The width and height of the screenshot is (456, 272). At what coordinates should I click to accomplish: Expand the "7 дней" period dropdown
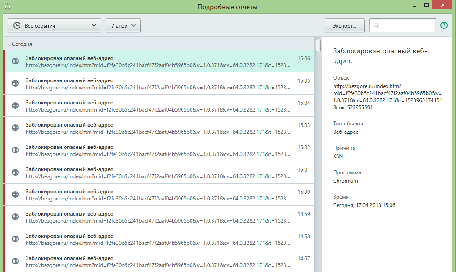tap(123, 26)
